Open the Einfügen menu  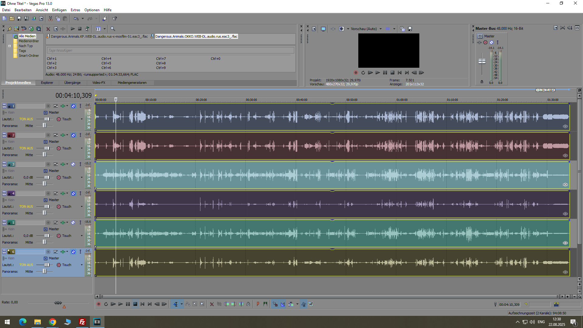[59, 10]
